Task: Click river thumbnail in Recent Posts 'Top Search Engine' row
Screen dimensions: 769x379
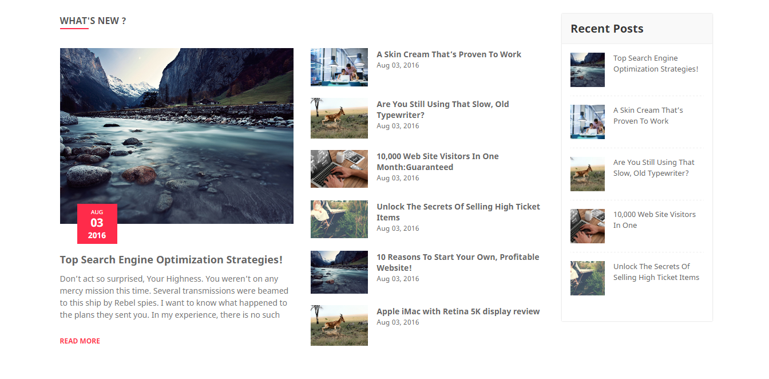Action: coord(588,70)
